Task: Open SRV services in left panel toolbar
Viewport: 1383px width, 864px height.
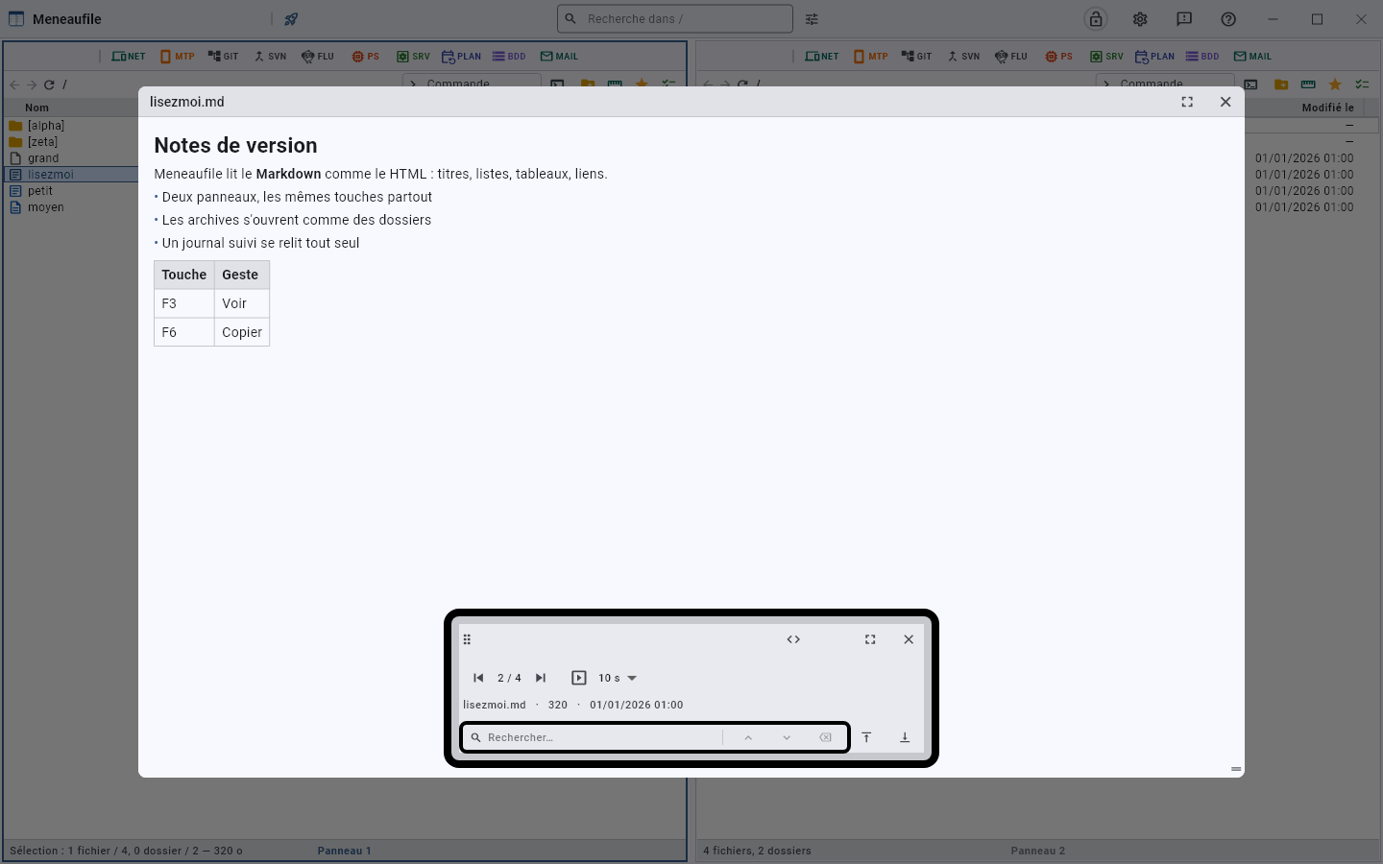Action: pos(413,57)
